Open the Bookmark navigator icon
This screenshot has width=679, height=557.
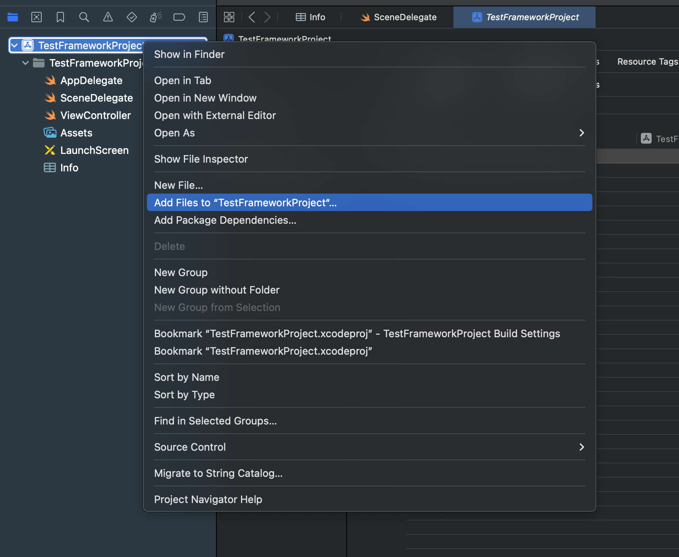point(60,17)
